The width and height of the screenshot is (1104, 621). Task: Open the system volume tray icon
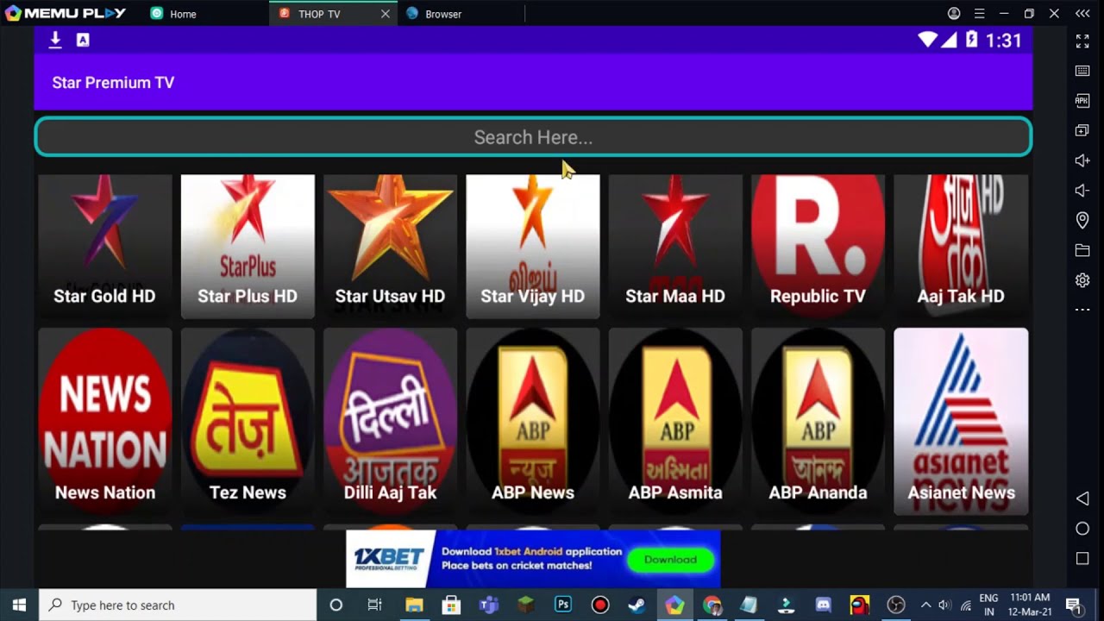tap(944, 605)
